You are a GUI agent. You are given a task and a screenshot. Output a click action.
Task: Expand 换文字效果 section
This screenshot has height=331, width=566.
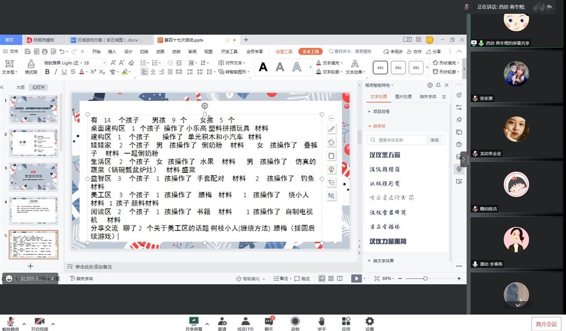tap(381, 261)
